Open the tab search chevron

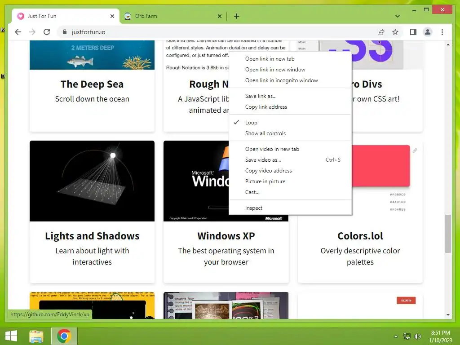coord(397,16)
